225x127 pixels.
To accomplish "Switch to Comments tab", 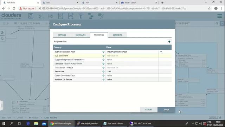I will [x=117, y=35].
